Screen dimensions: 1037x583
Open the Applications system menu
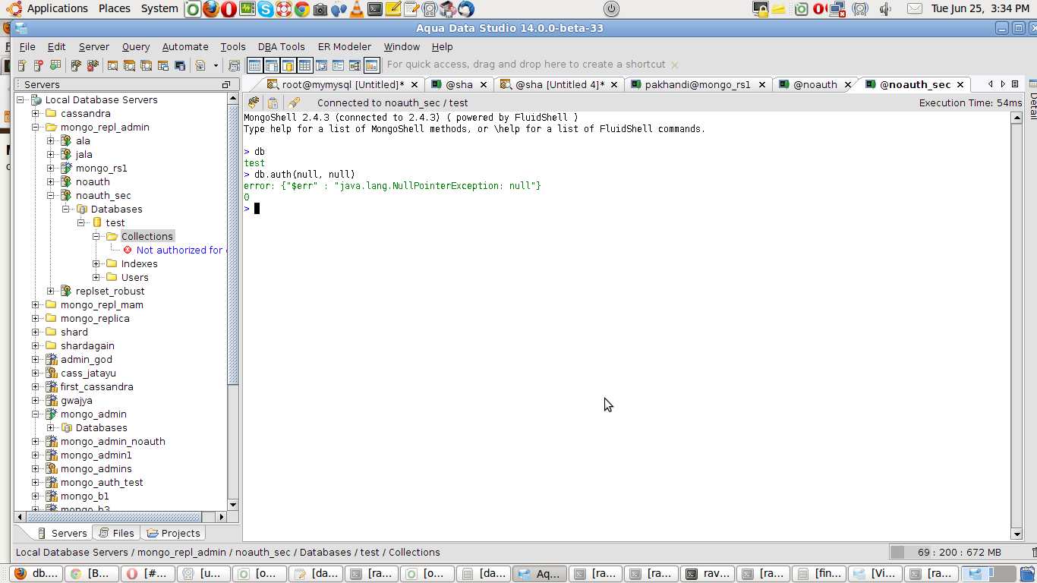[x=58, y=8]
